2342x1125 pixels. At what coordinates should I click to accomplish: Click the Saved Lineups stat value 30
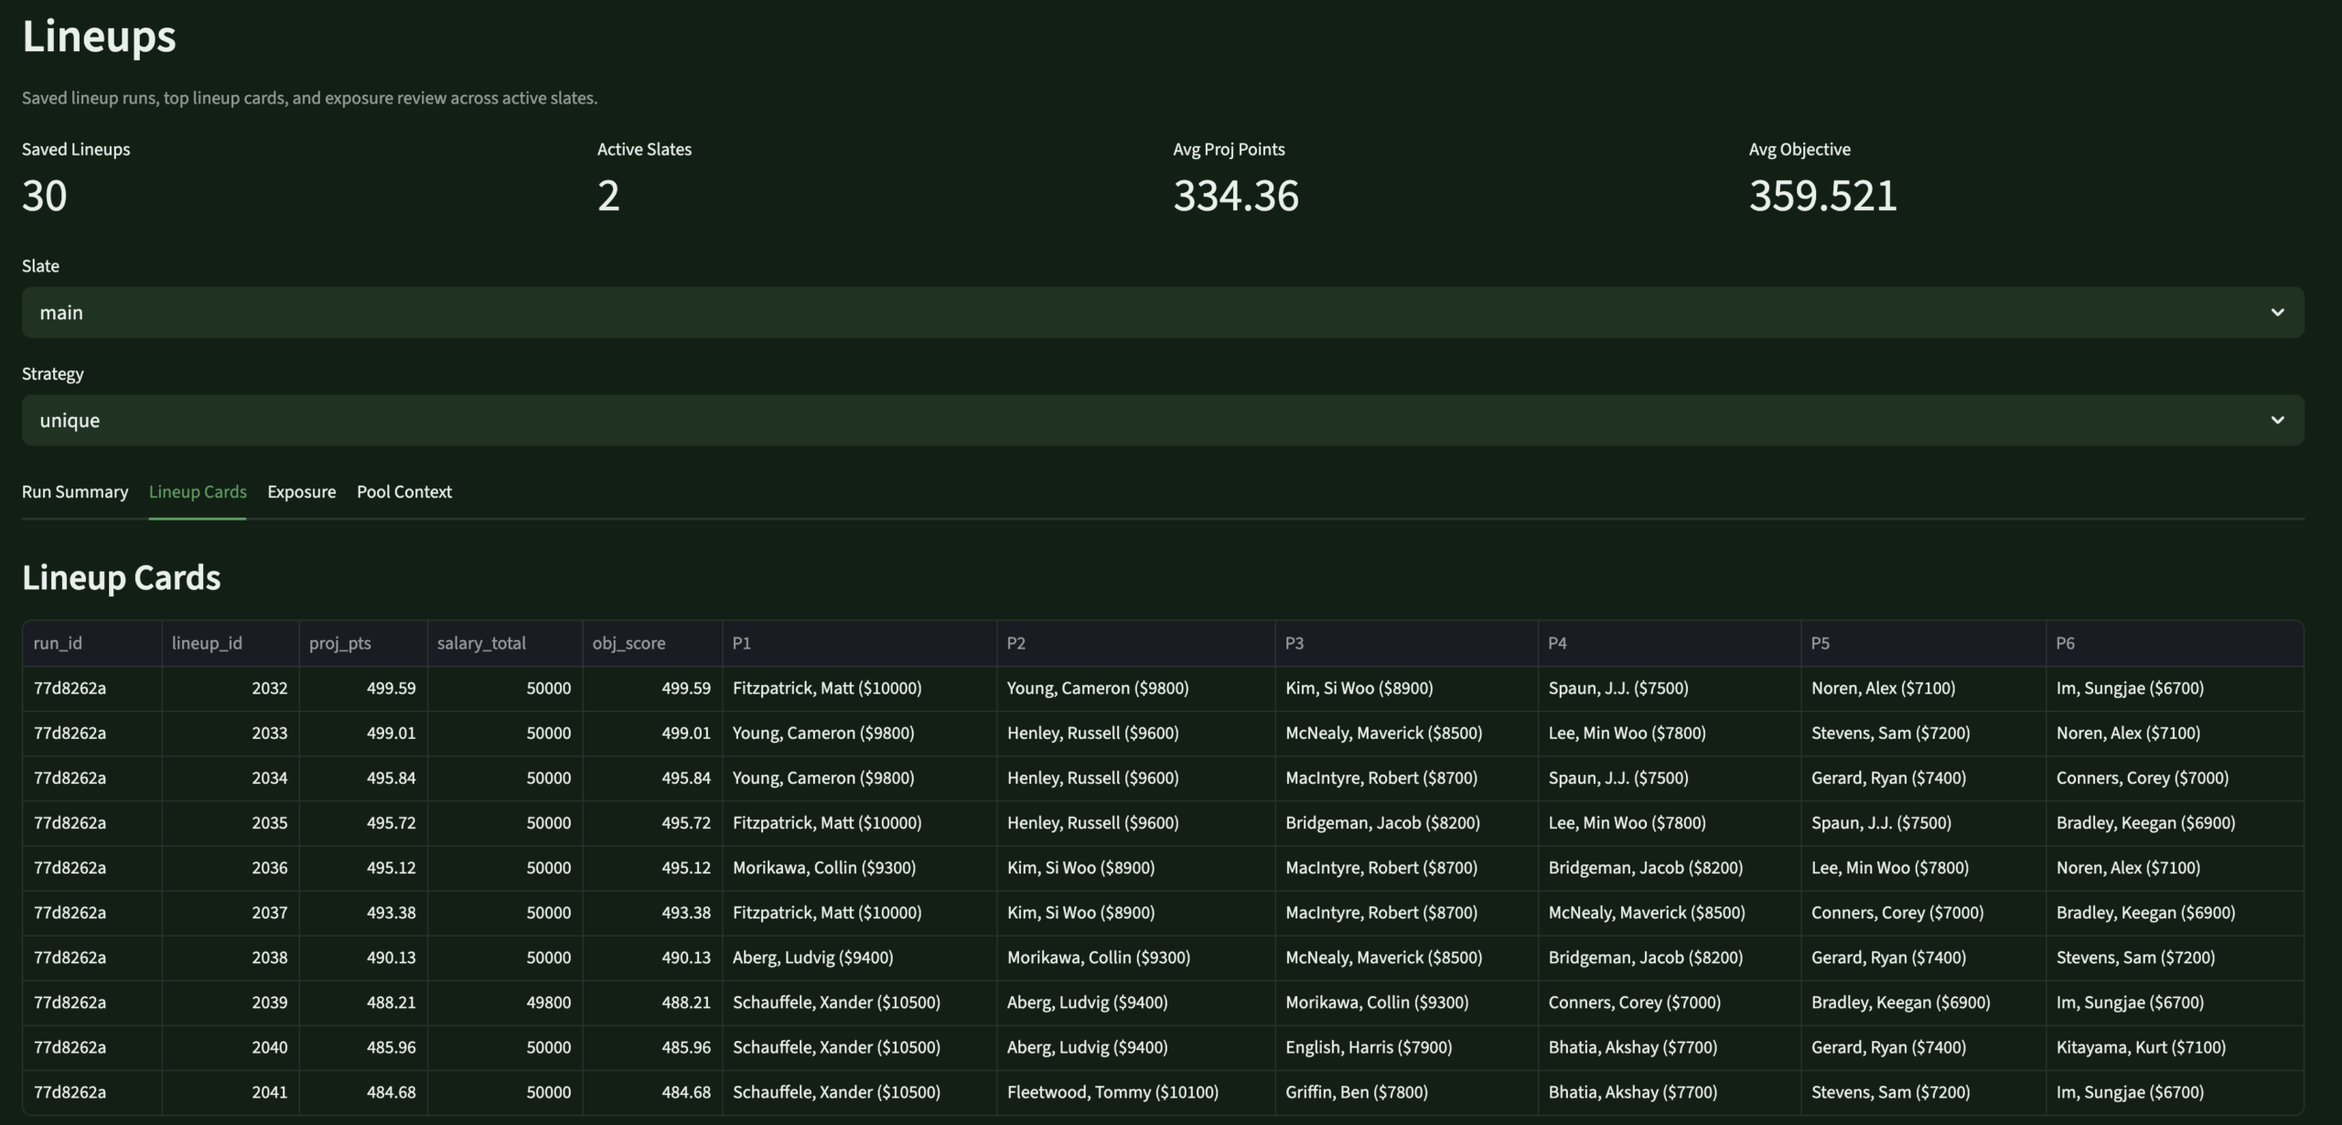click(45, 195)
